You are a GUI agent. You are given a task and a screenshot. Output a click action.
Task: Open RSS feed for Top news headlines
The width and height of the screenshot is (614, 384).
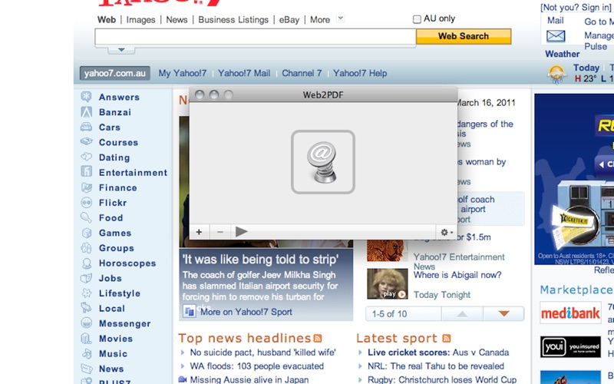click(318, 338)
